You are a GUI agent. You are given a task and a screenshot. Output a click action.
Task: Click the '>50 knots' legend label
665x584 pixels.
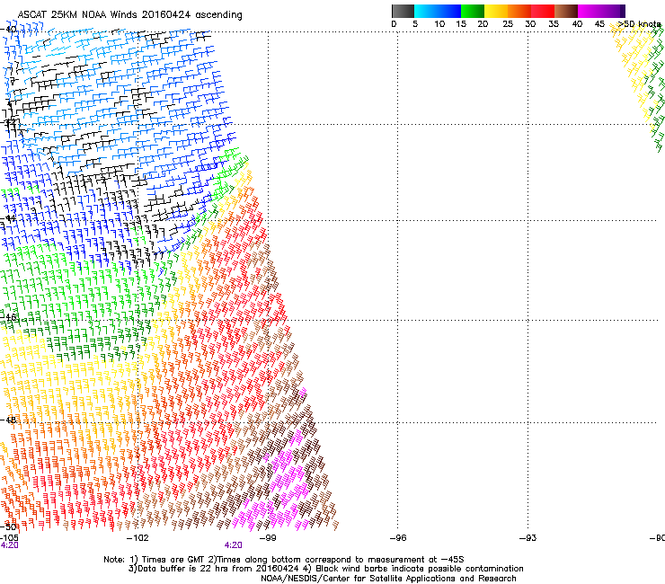[640, 24]
